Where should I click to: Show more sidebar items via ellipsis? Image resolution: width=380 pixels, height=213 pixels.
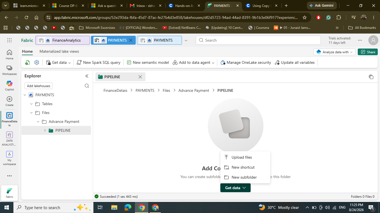coord(9,176)
